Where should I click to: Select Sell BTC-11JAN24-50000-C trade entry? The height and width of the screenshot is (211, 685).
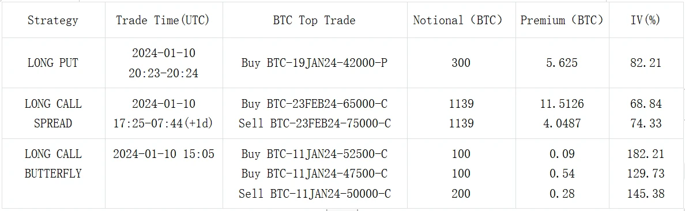[x=315, y=193]
